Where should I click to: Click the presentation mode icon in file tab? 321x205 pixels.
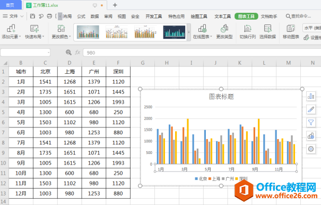tap(95, 5)
